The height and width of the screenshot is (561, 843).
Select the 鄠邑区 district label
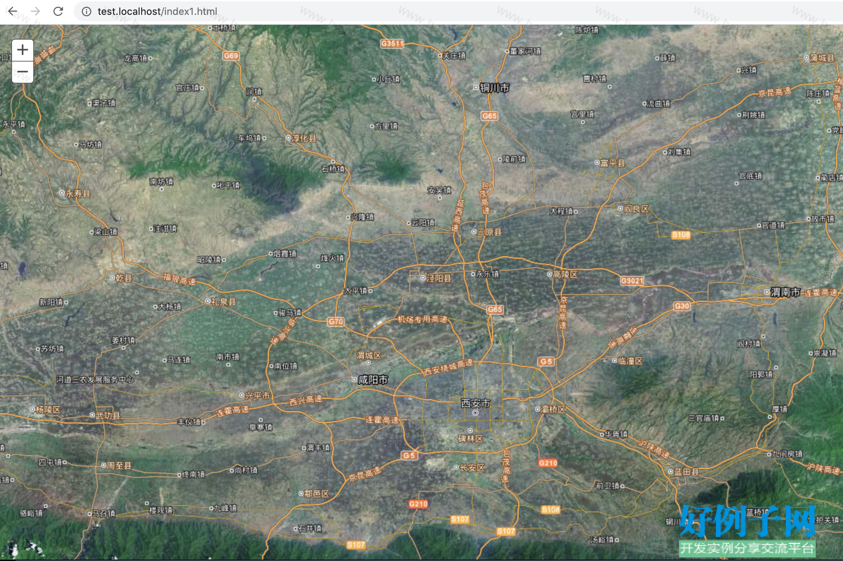click(x=316, y=494)
